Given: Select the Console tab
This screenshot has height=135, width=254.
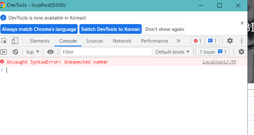Looking at the screenshot, I should pos(68,41).
